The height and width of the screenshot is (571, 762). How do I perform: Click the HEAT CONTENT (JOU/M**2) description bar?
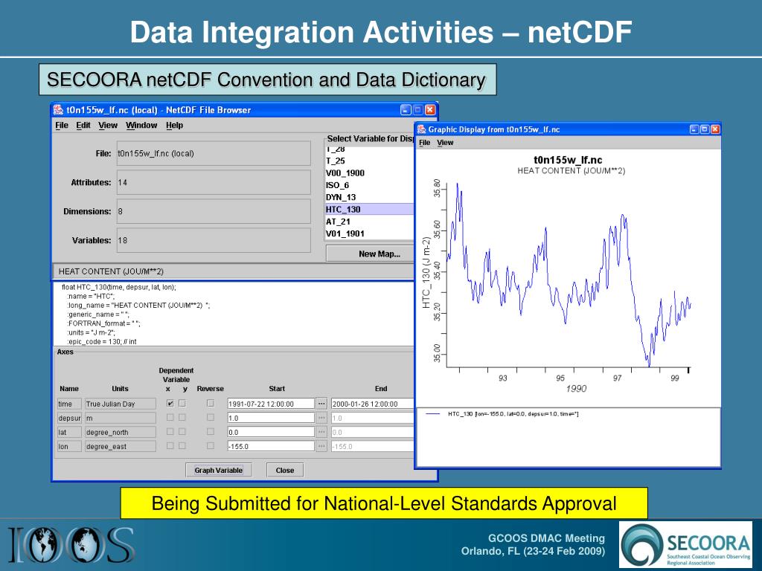233,271
